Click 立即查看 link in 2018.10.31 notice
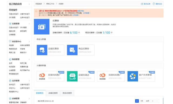Screen dimensions: 173x104 pos(86,13)
